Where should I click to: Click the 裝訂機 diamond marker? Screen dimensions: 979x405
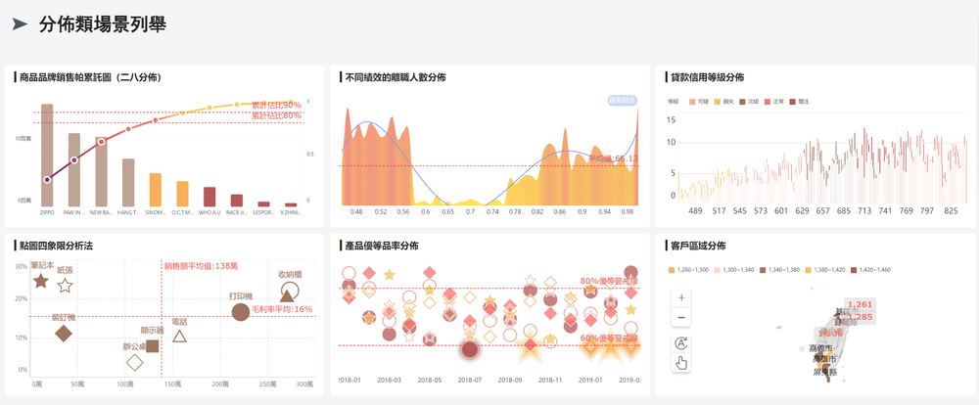point(64,334)
